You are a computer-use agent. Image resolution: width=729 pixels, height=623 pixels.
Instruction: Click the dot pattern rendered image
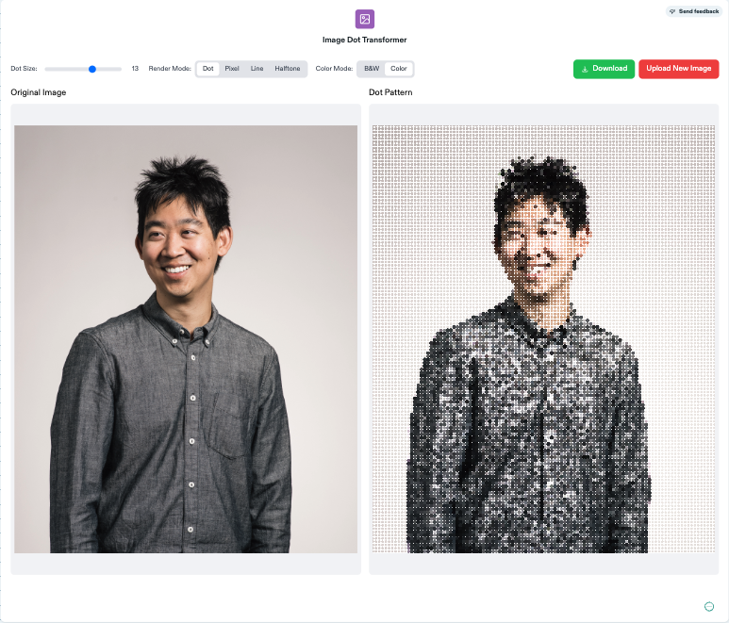coord(544,339)
